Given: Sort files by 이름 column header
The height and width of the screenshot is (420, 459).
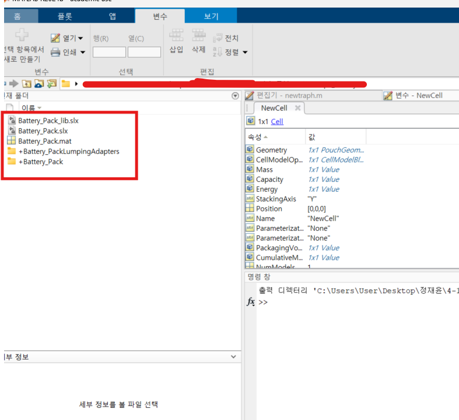Looking at the screenshot, I should [31, 108].
